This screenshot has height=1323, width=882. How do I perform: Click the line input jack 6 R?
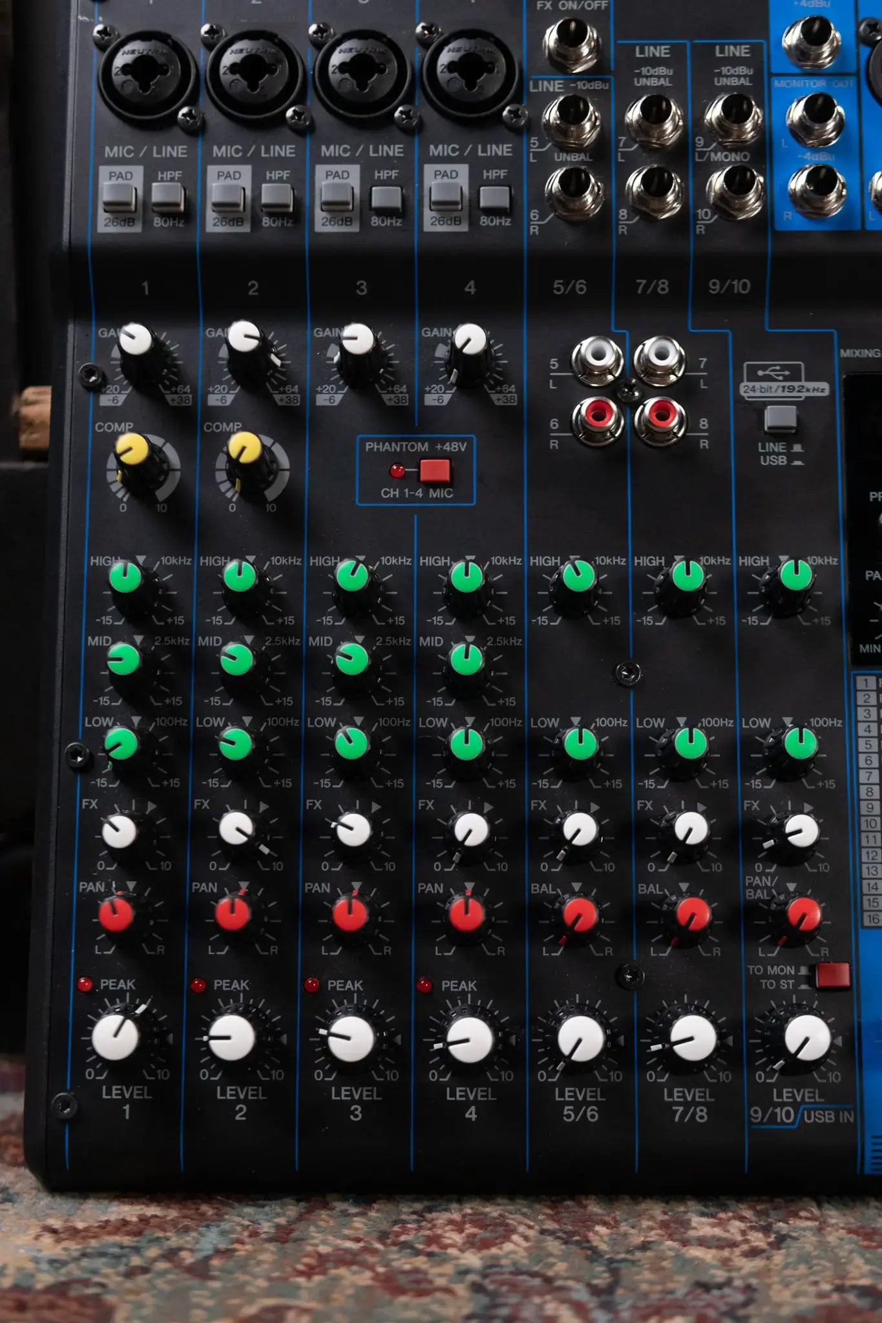(573, 191)
